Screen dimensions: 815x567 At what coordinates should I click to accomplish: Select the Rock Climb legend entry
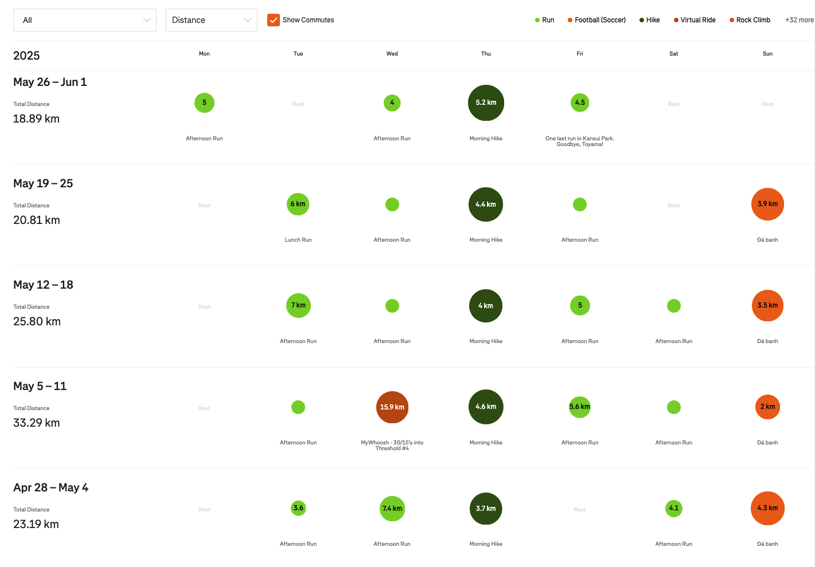(x=750, y=20)
